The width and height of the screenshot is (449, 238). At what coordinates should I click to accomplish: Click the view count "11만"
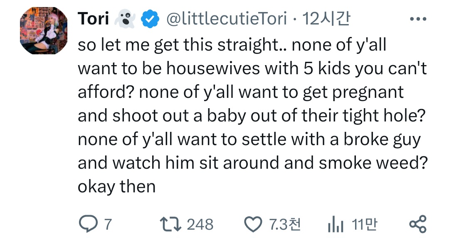click(x=365, y=225)
